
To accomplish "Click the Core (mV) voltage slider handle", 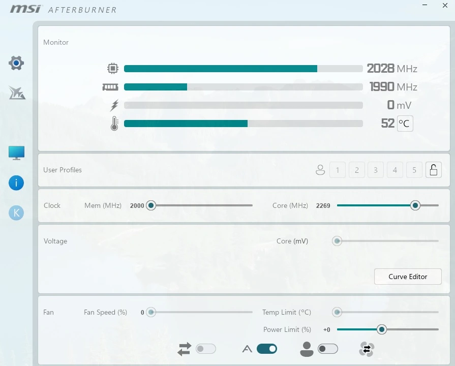I will point(337,241).
